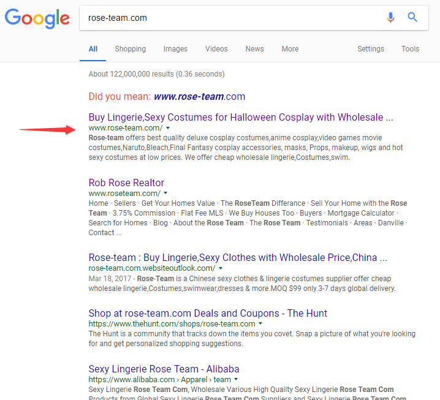Screen dimensions: 440x400
Task: Open 'Sexy Lingerie Rose Team - Alibaba' result
Action: (164, 369)
